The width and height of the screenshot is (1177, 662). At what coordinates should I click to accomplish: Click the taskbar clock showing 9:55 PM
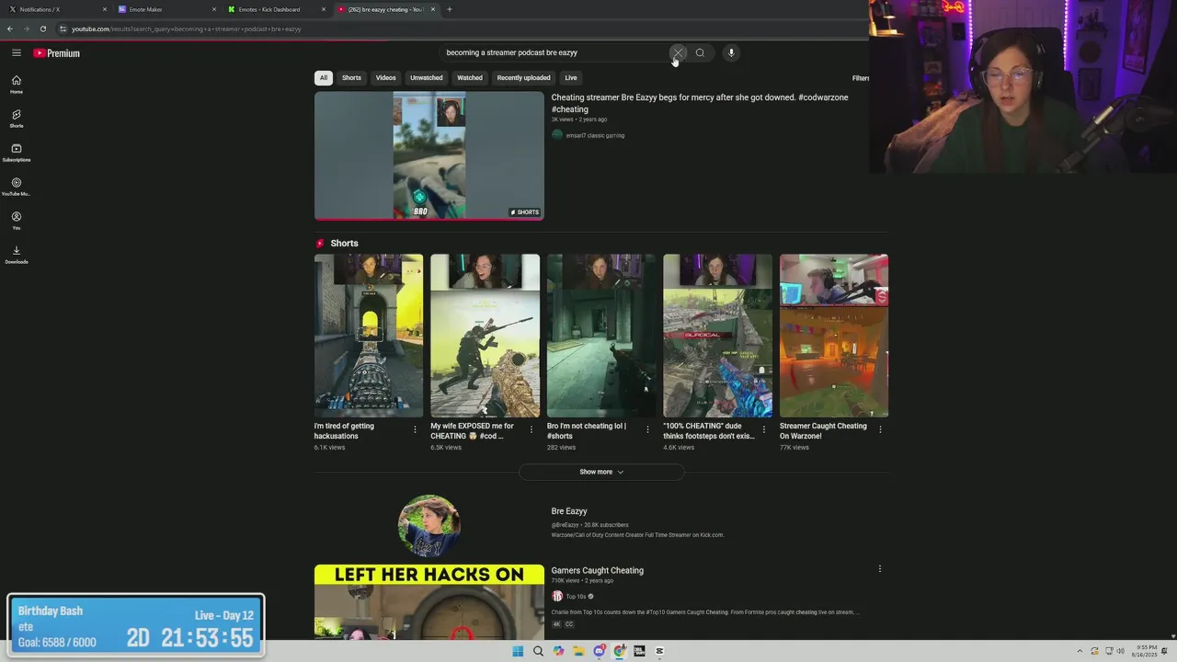tap(1146, 651)
